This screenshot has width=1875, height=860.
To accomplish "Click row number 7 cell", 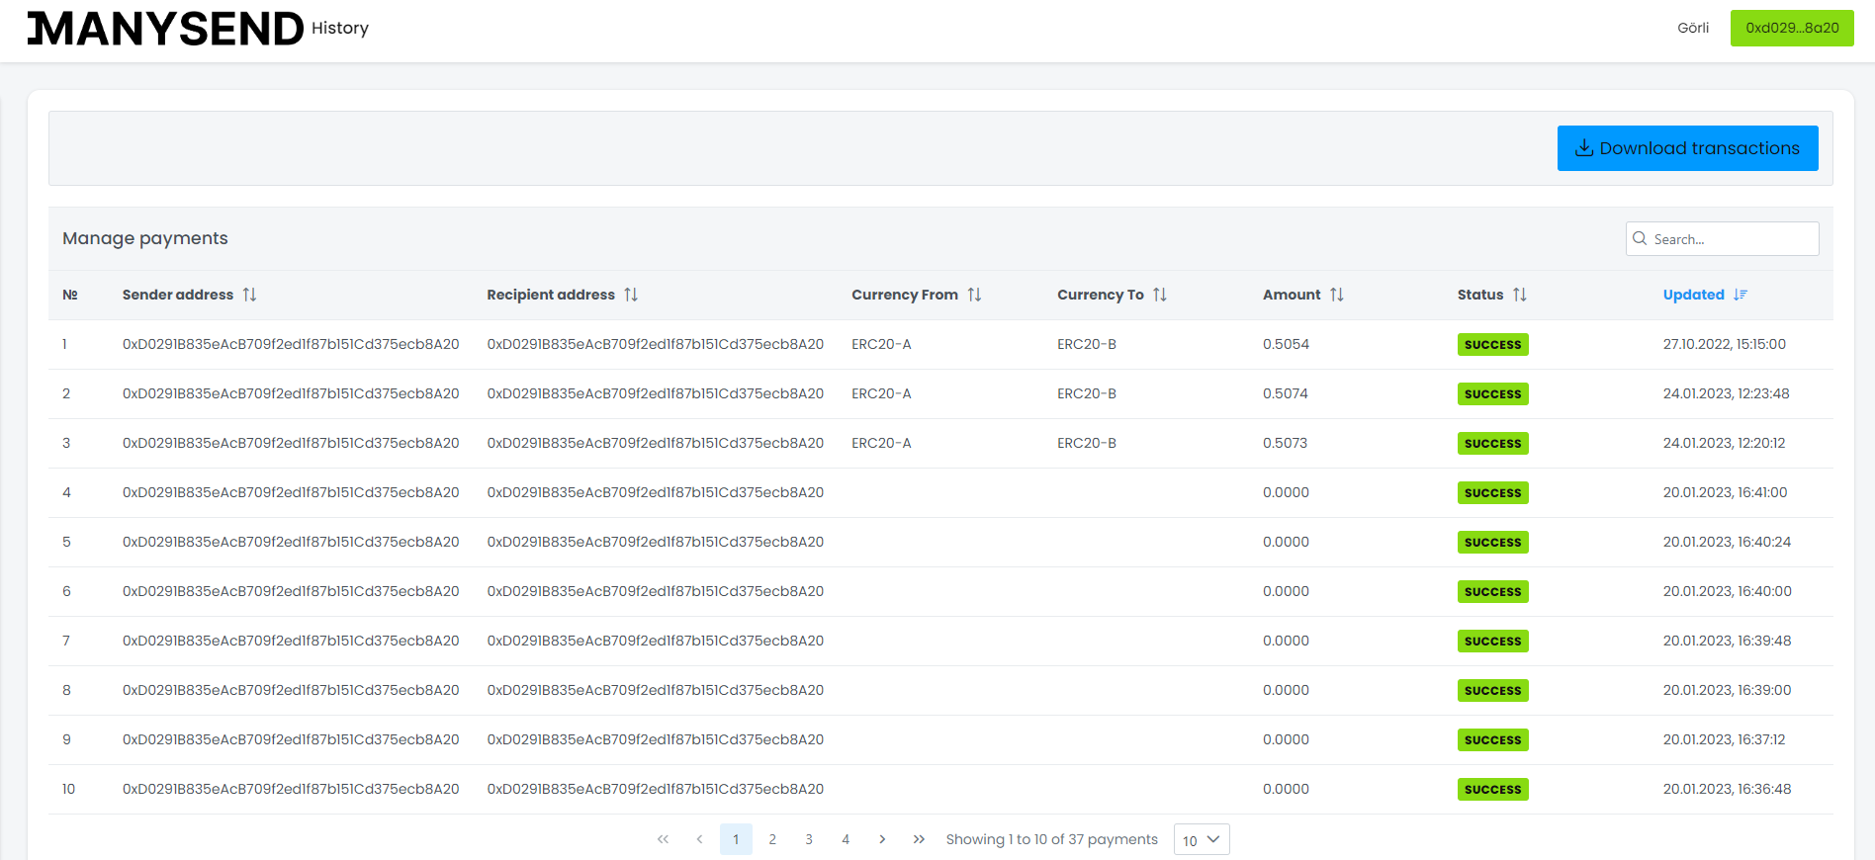I will coord(66,641).
